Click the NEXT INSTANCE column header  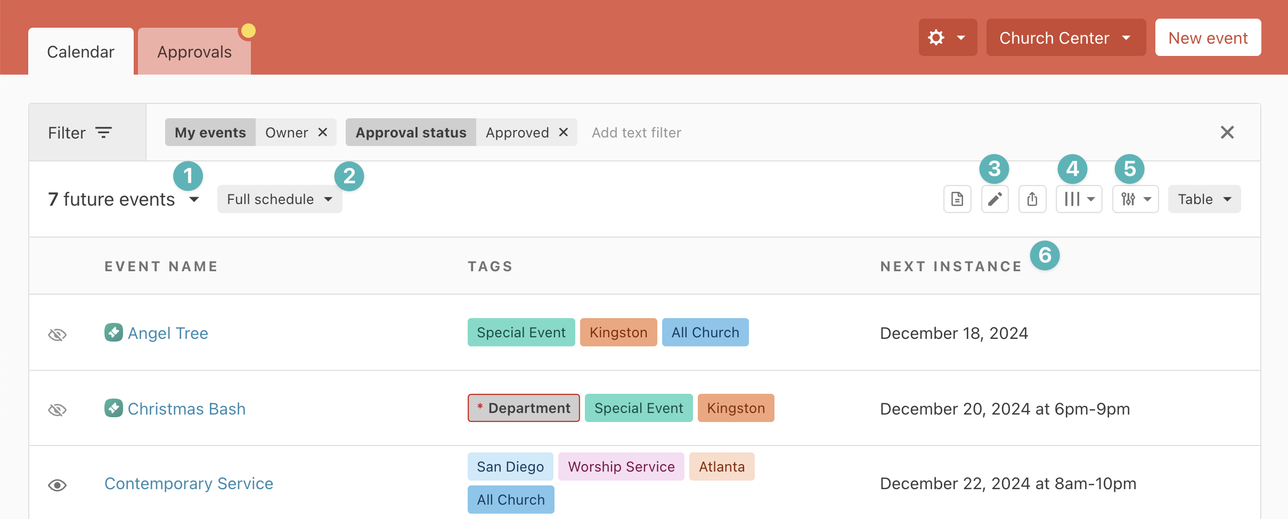tap(951, 266)
